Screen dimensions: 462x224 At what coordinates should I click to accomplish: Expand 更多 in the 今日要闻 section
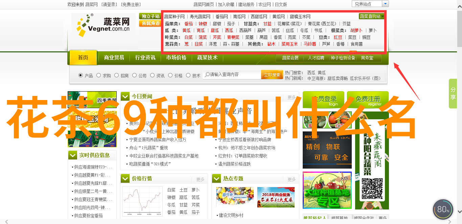[292, 97]
